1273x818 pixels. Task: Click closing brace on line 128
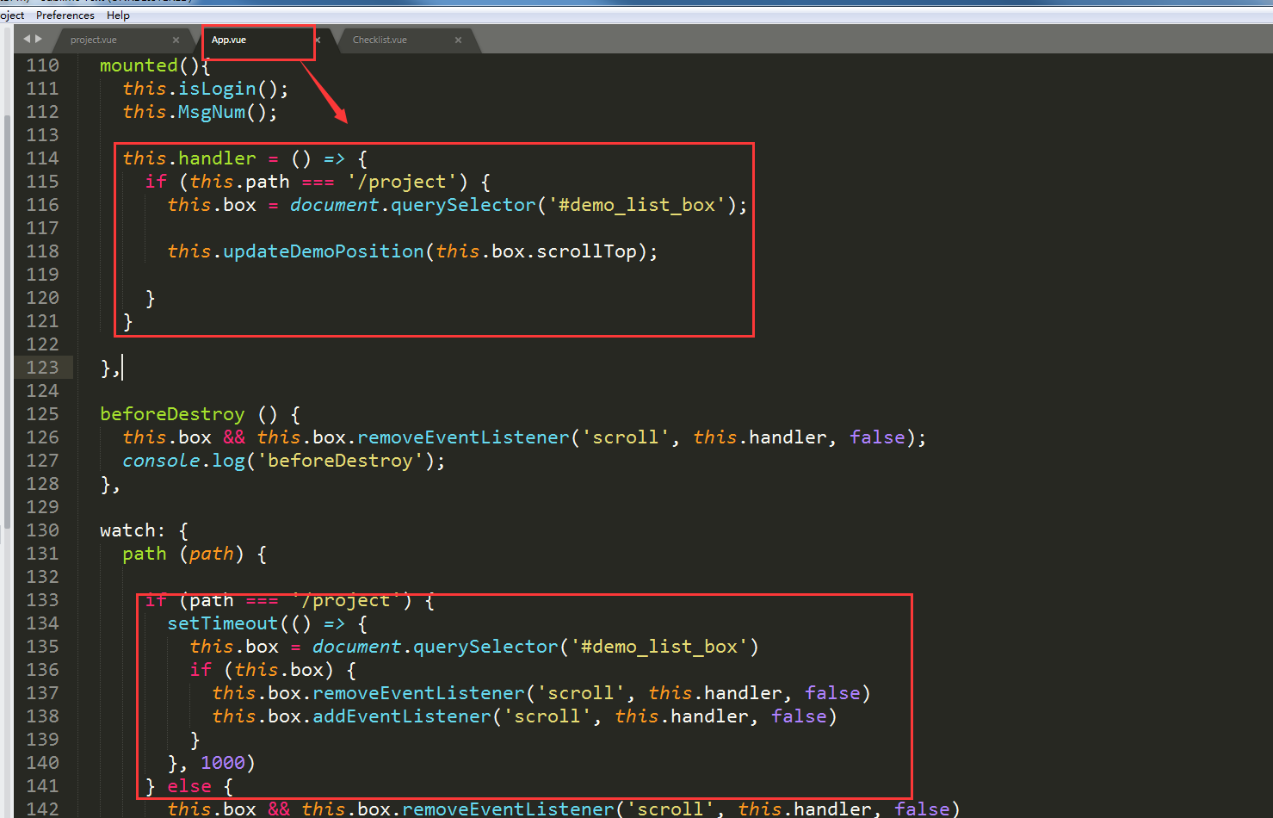click(x=105, y=484)
